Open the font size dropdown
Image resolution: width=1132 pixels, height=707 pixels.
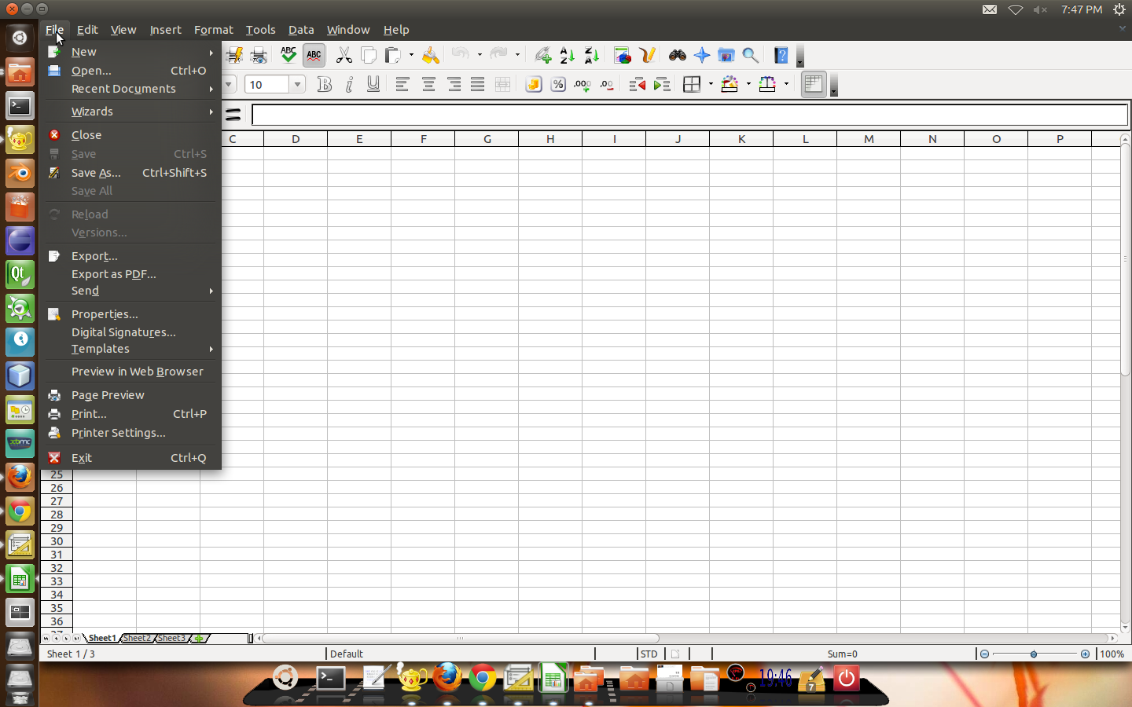296,84
